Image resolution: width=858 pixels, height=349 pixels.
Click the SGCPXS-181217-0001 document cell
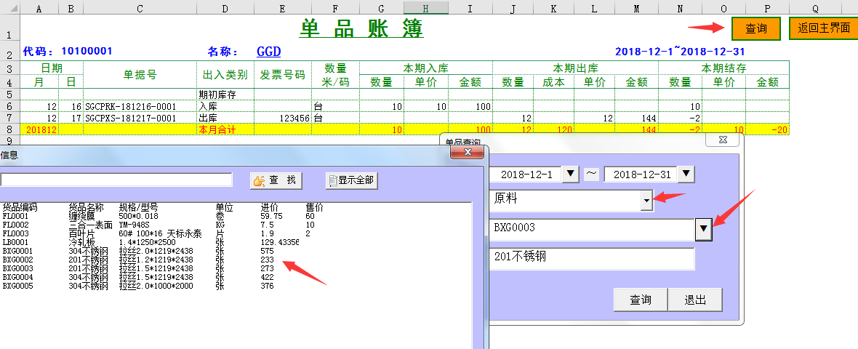coord(140,119)
